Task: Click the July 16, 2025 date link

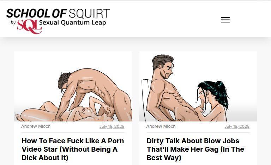Action: coord(112,126)
